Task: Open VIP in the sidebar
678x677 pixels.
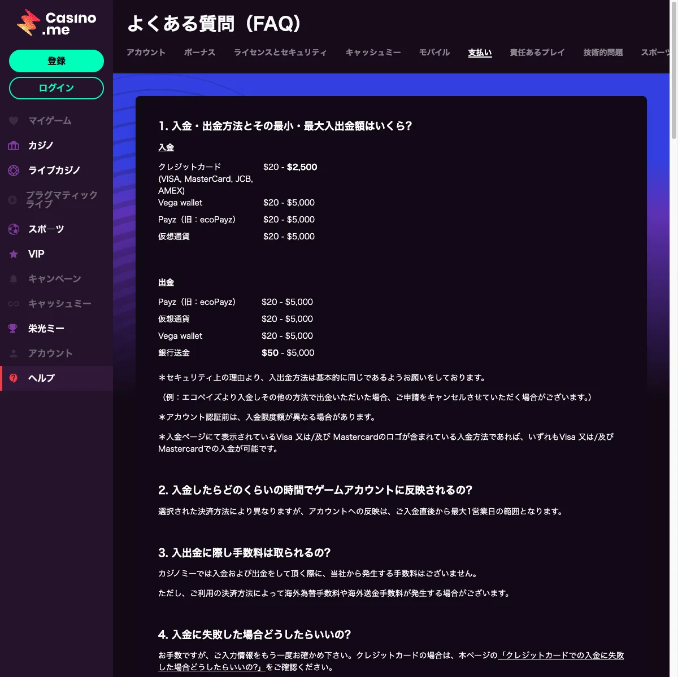Action: click(x=56, y=254)
